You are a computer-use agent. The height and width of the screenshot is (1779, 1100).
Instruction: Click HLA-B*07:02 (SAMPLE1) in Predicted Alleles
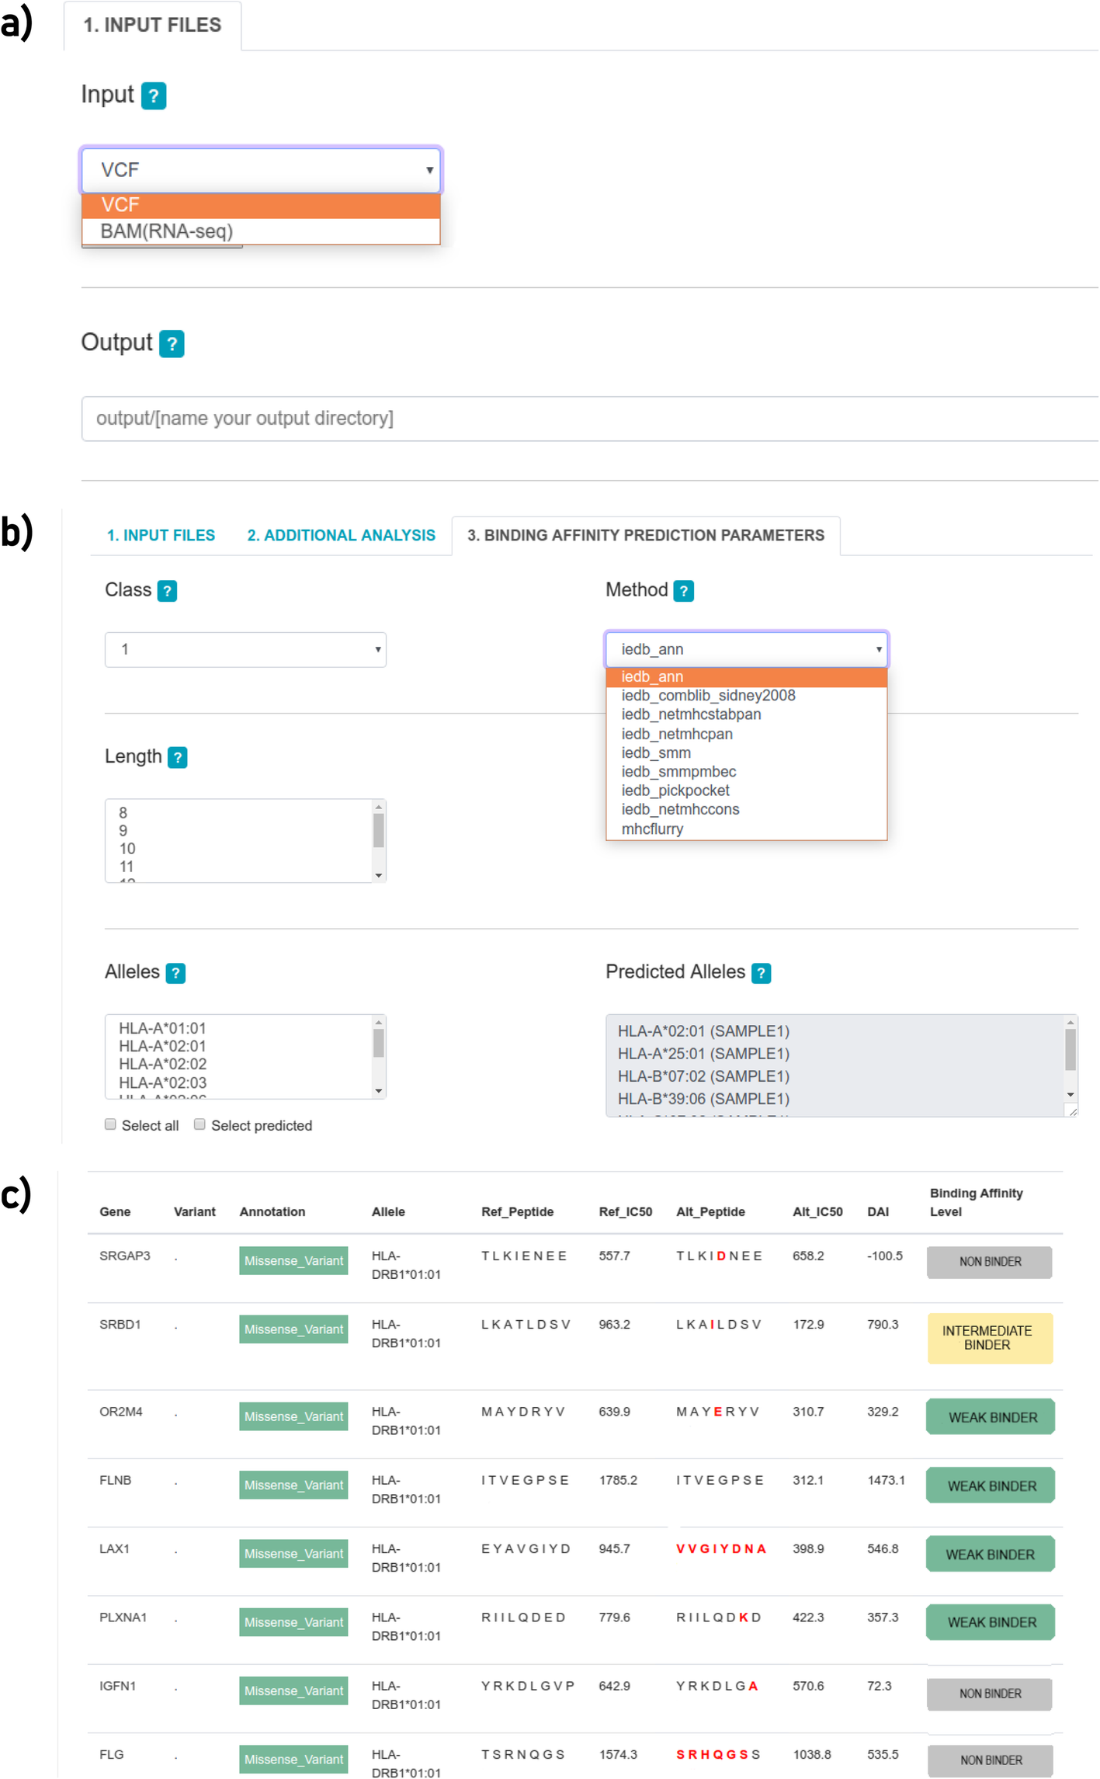pyautogui.click(x=703, y=1076)
